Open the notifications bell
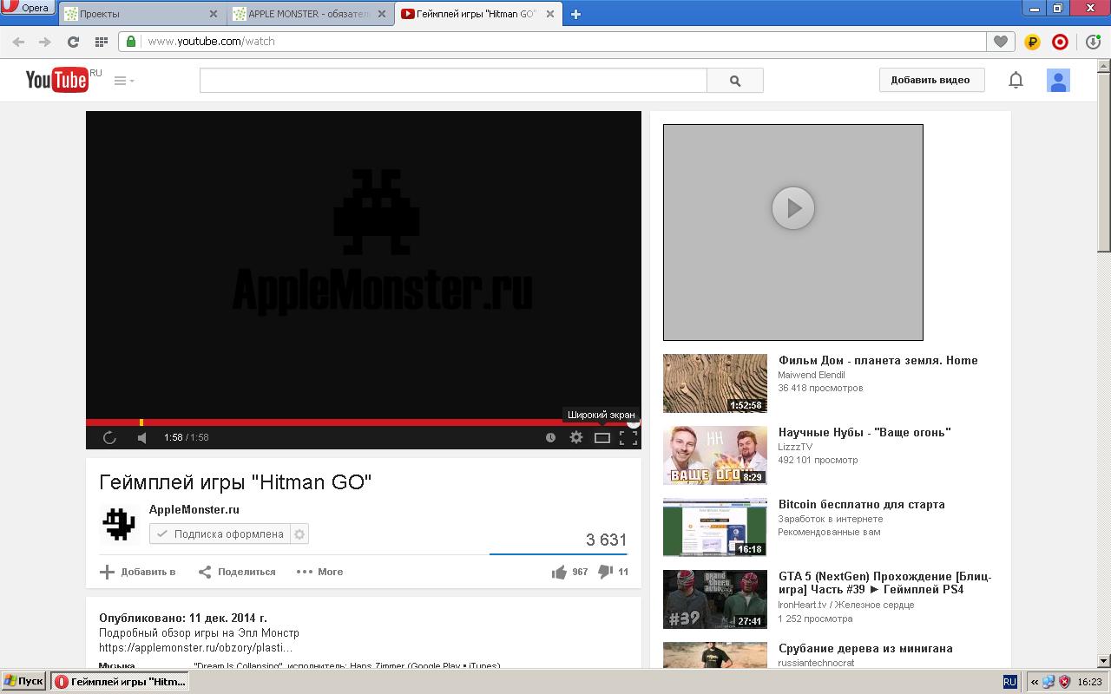1111x694 pixels. 1016,80
